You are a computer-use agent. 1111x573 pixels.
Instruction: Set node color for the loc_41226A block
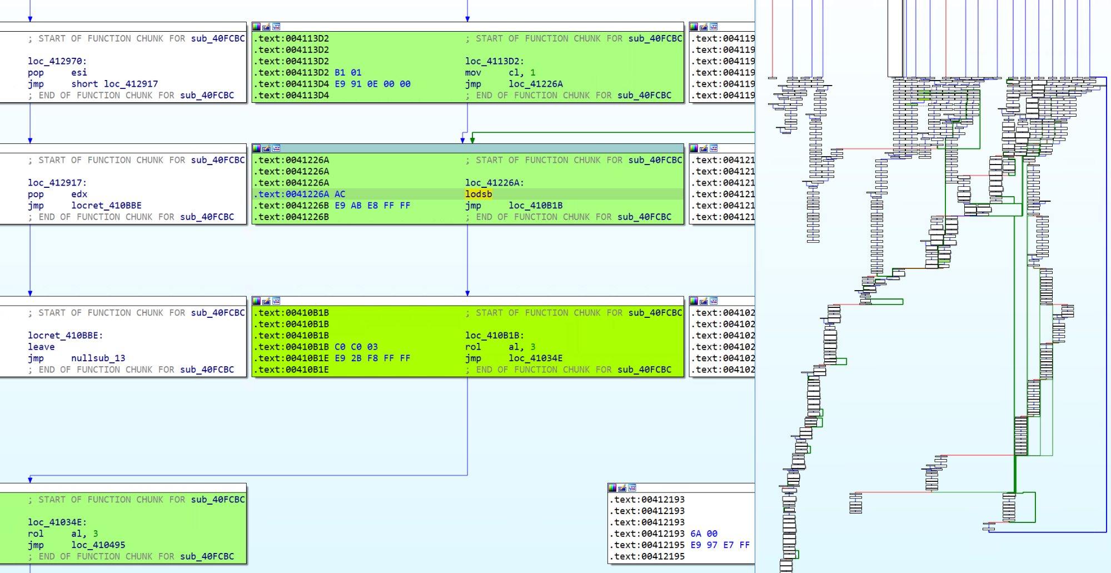pos(256,148)
